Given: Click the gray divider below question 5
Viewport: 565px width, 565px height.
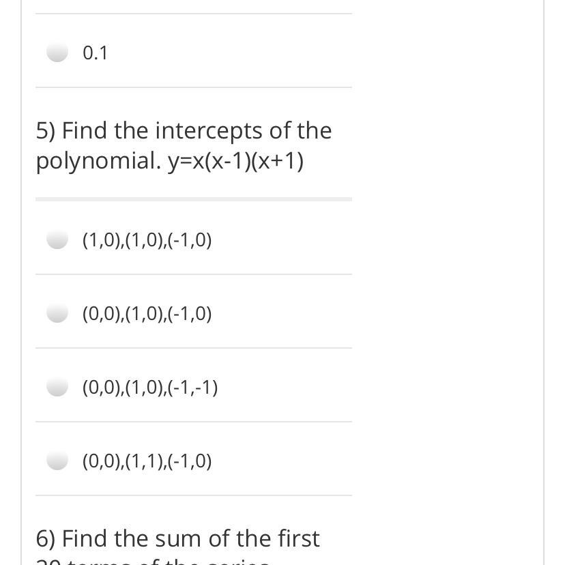Looking at the screenshot, I should (194, 199).
